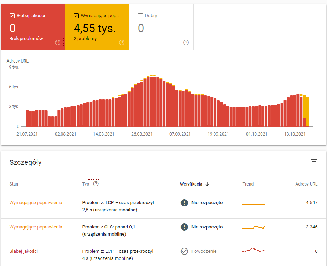Open the LCP 2,5 s problem row
Screen dimensions: 327x266
(118, 206)
